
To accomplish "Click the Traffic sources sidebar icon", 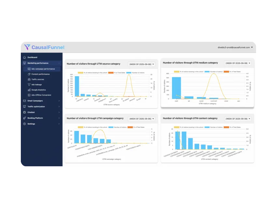I will click(29, 79).
